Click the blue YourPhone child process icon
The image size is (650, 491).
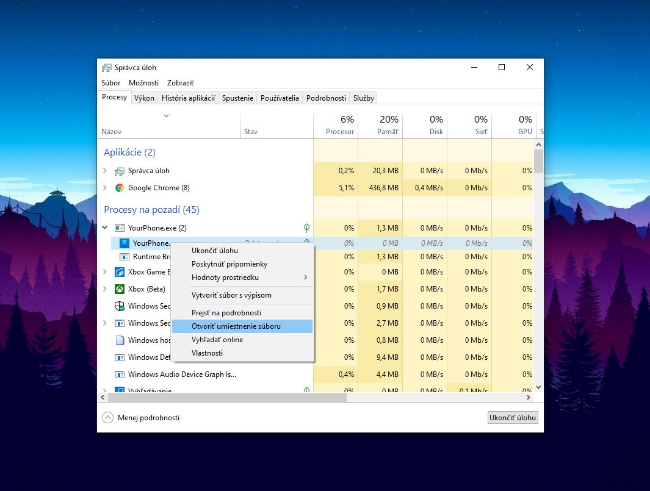coord(125,243)
